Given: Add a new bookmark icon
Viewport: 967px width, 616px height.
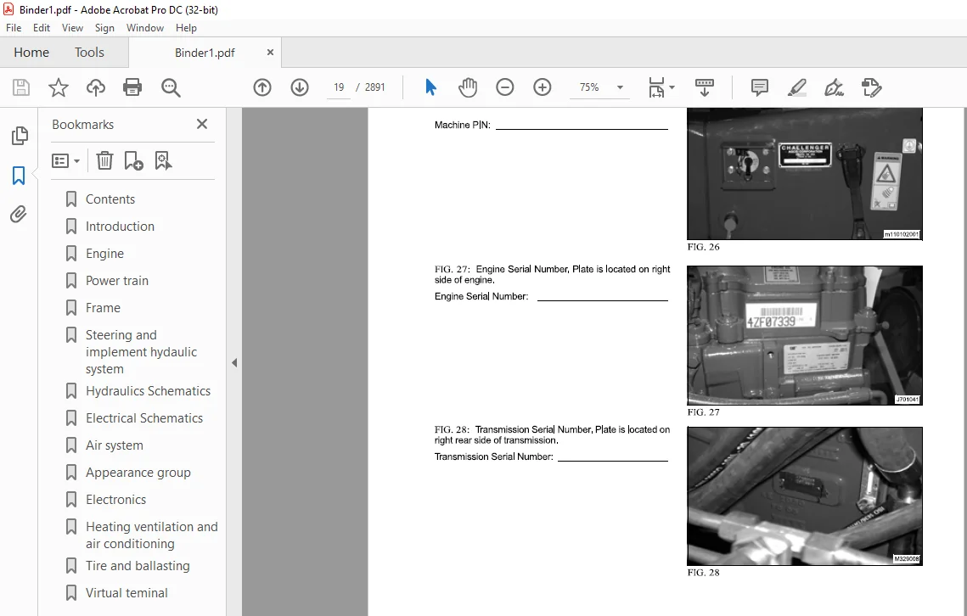Looking at the screenshot, I should [133, 161].
